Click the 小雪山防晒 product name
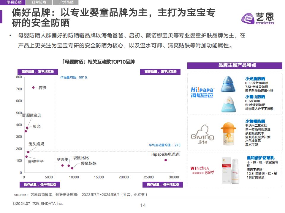 click(x=255, y=97)
